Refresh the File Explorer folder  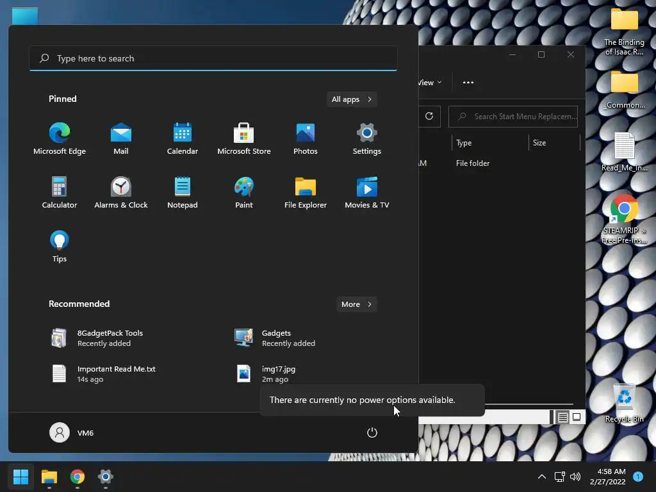pos(429,117)
